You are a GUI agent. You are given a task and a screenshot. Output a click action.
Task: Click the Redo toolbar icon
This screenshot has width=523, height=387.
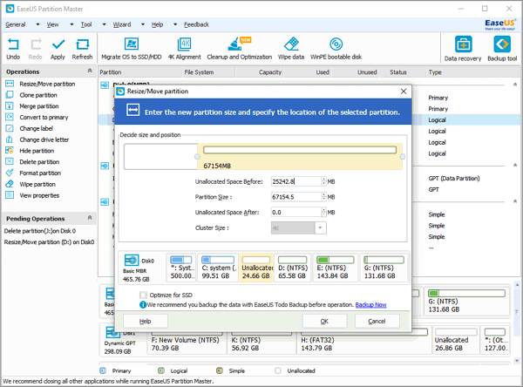coord(36,49)
